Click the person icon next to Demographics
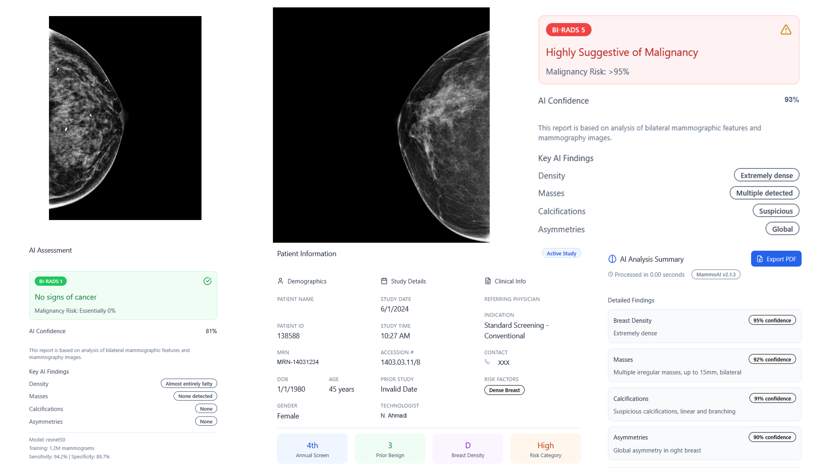 coord(280,281)
